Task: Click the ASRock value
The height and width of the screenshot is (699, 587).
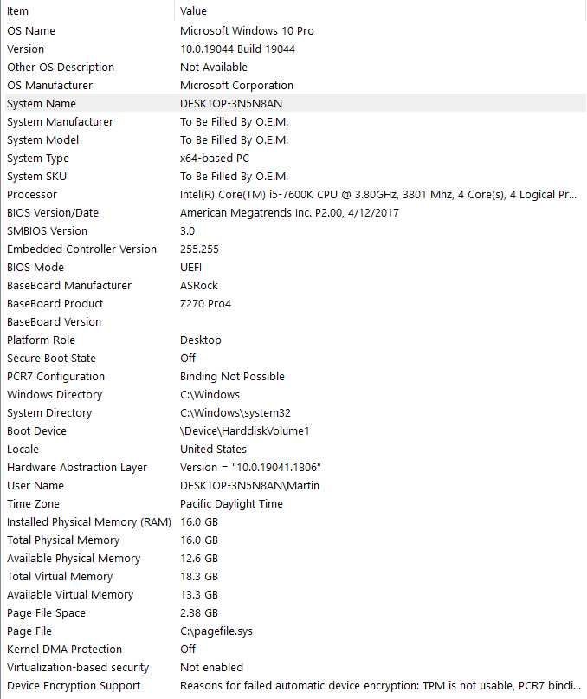Action: [199, 286]
